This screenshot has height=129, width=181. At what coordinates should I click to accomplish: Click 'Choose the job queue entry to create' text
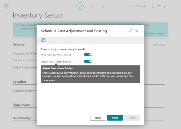(63, 49)
